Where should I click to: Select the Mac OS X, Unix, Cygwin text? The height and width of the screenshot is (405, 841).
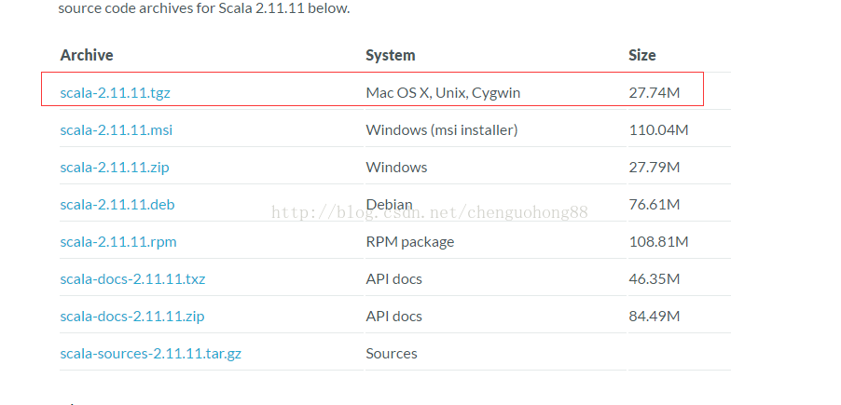pos(443,93)
